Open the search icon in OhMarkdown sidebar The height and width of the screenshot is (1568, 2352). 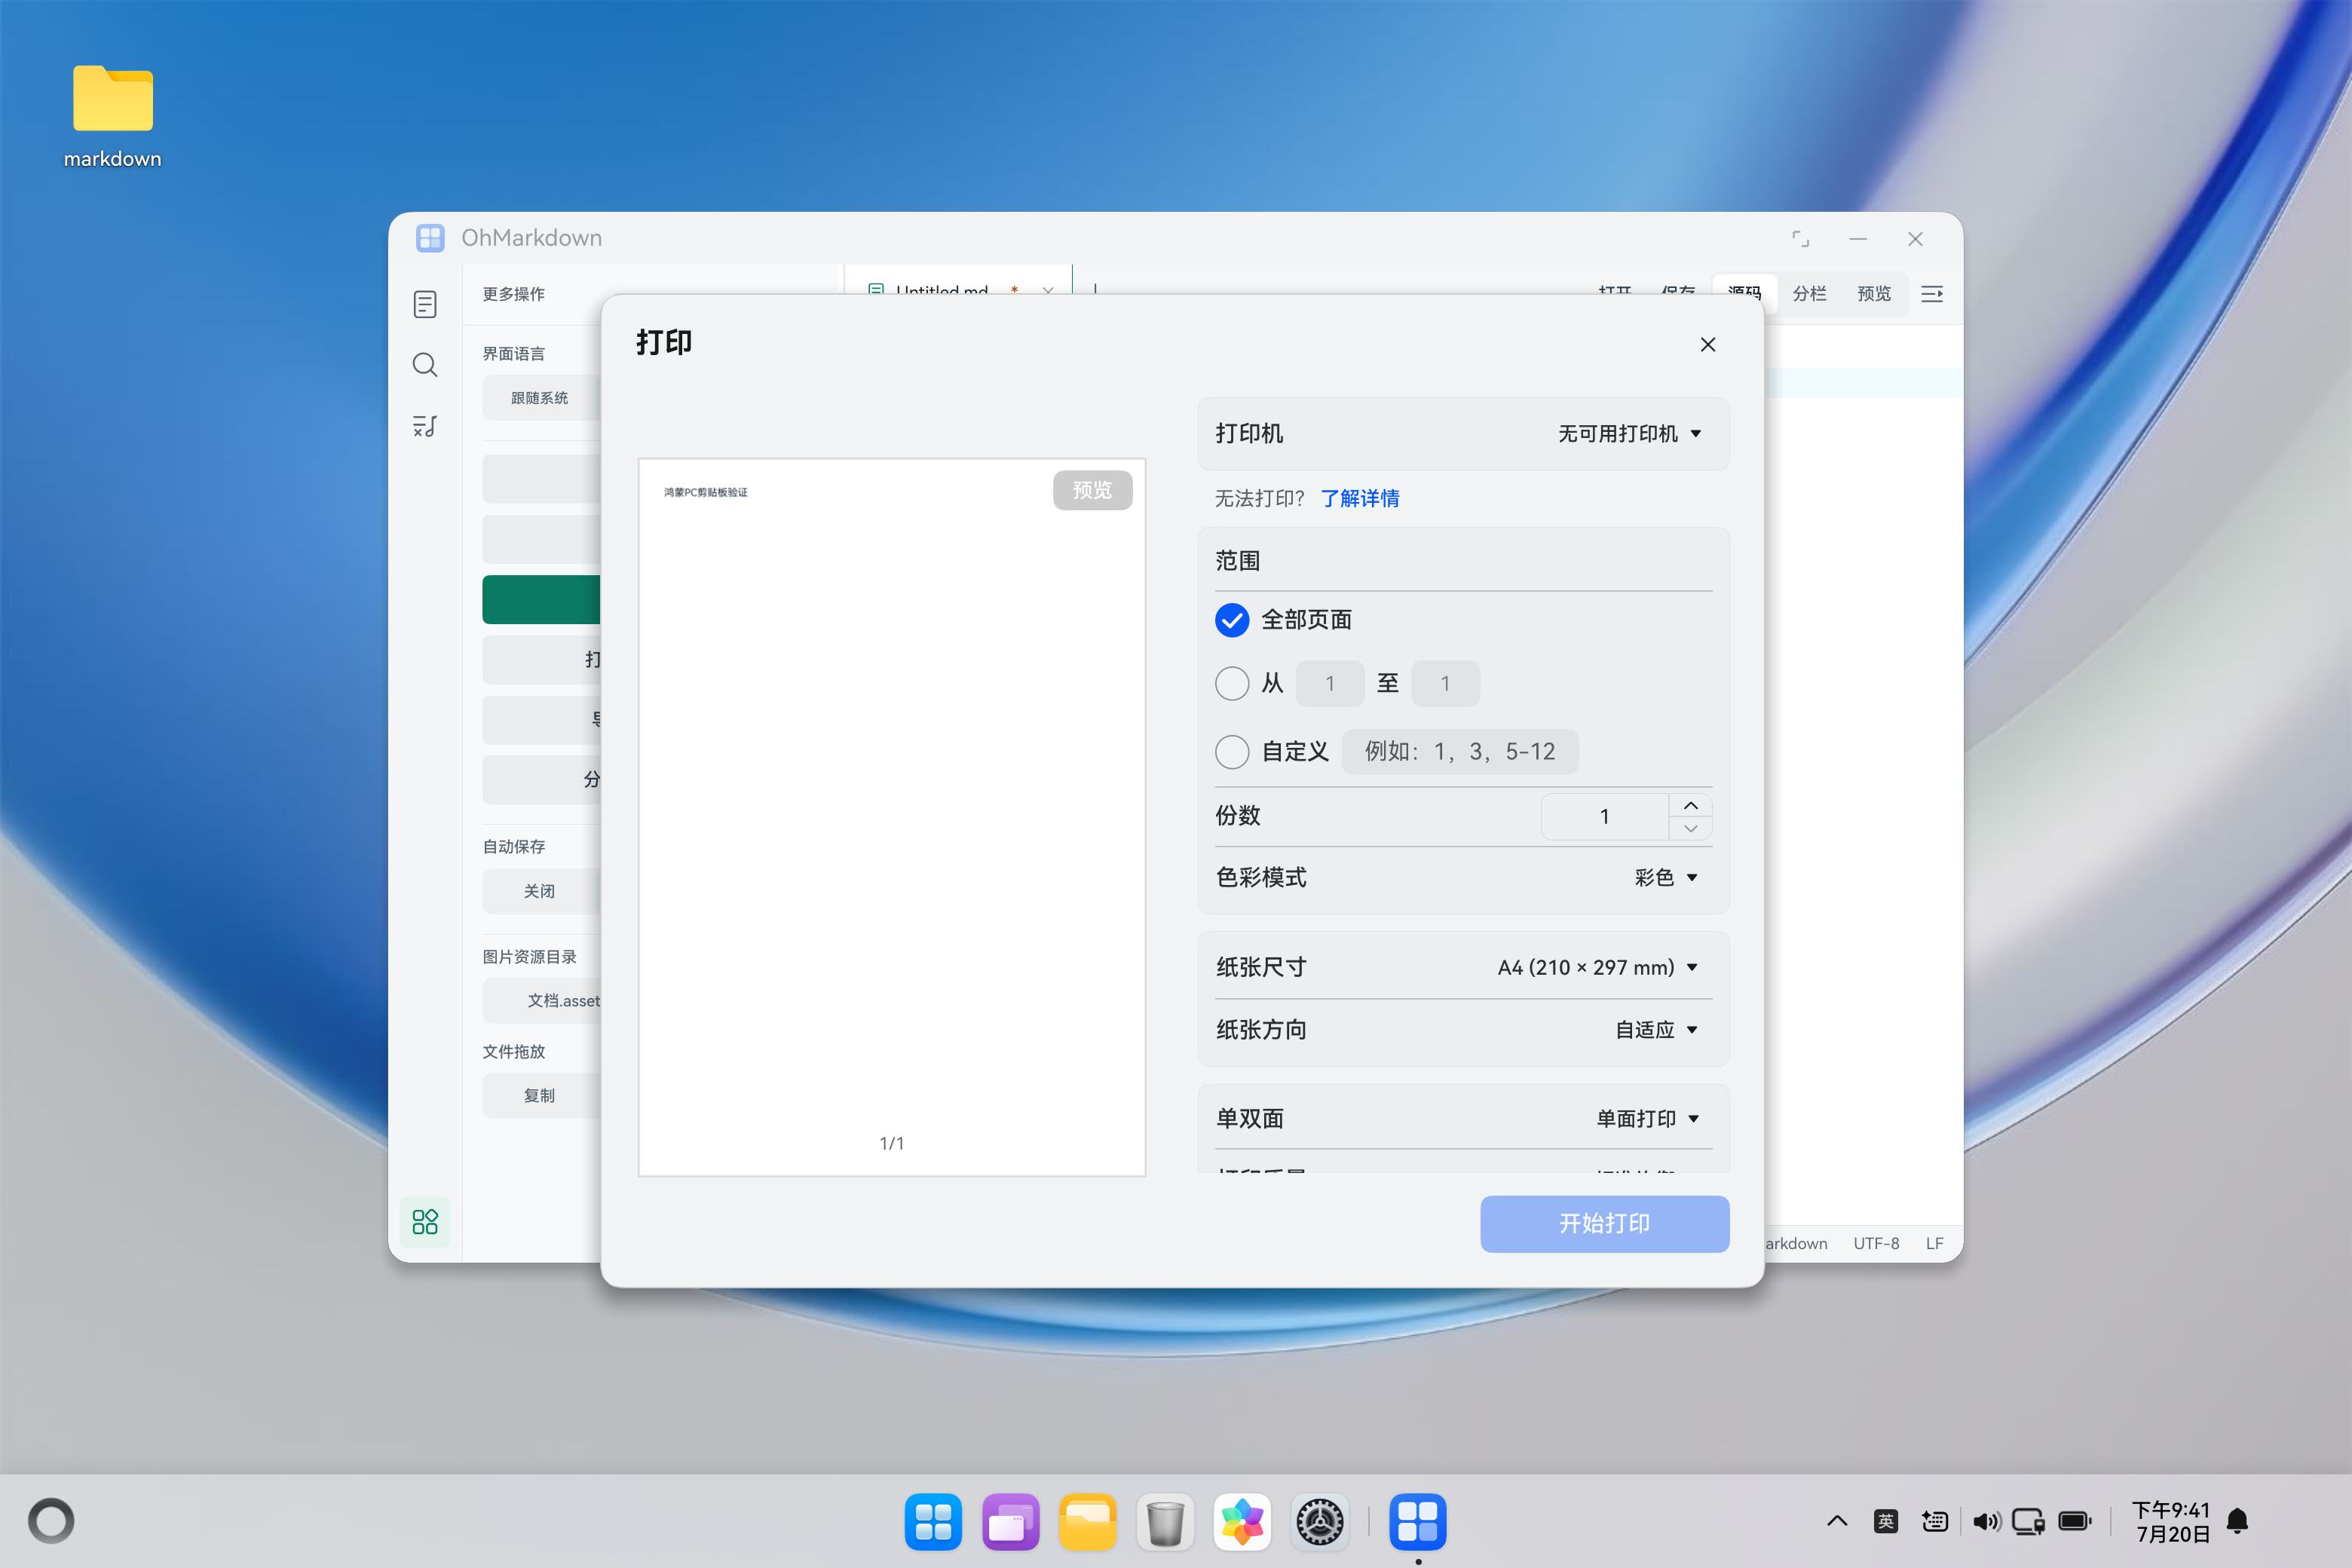(x=425, y=365)
